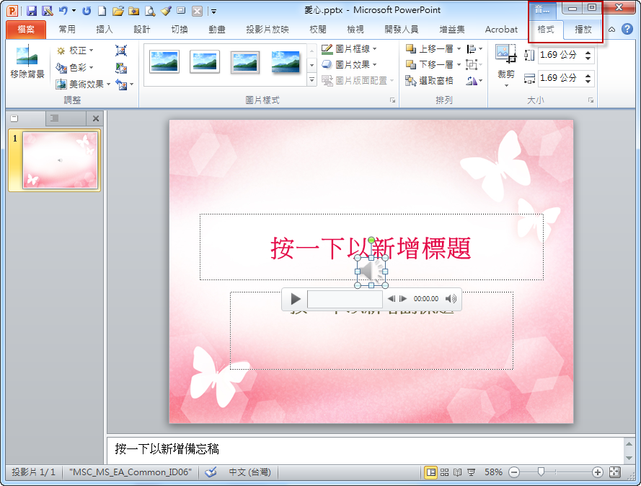The width and height of the screenshot is (641, 486).
Task: Click the New blank presentation icon
Action: tap(102, 11)
